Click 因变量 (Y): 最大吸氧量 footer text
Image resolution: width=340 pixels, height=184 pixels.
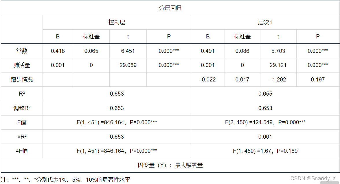click(170, 165)
